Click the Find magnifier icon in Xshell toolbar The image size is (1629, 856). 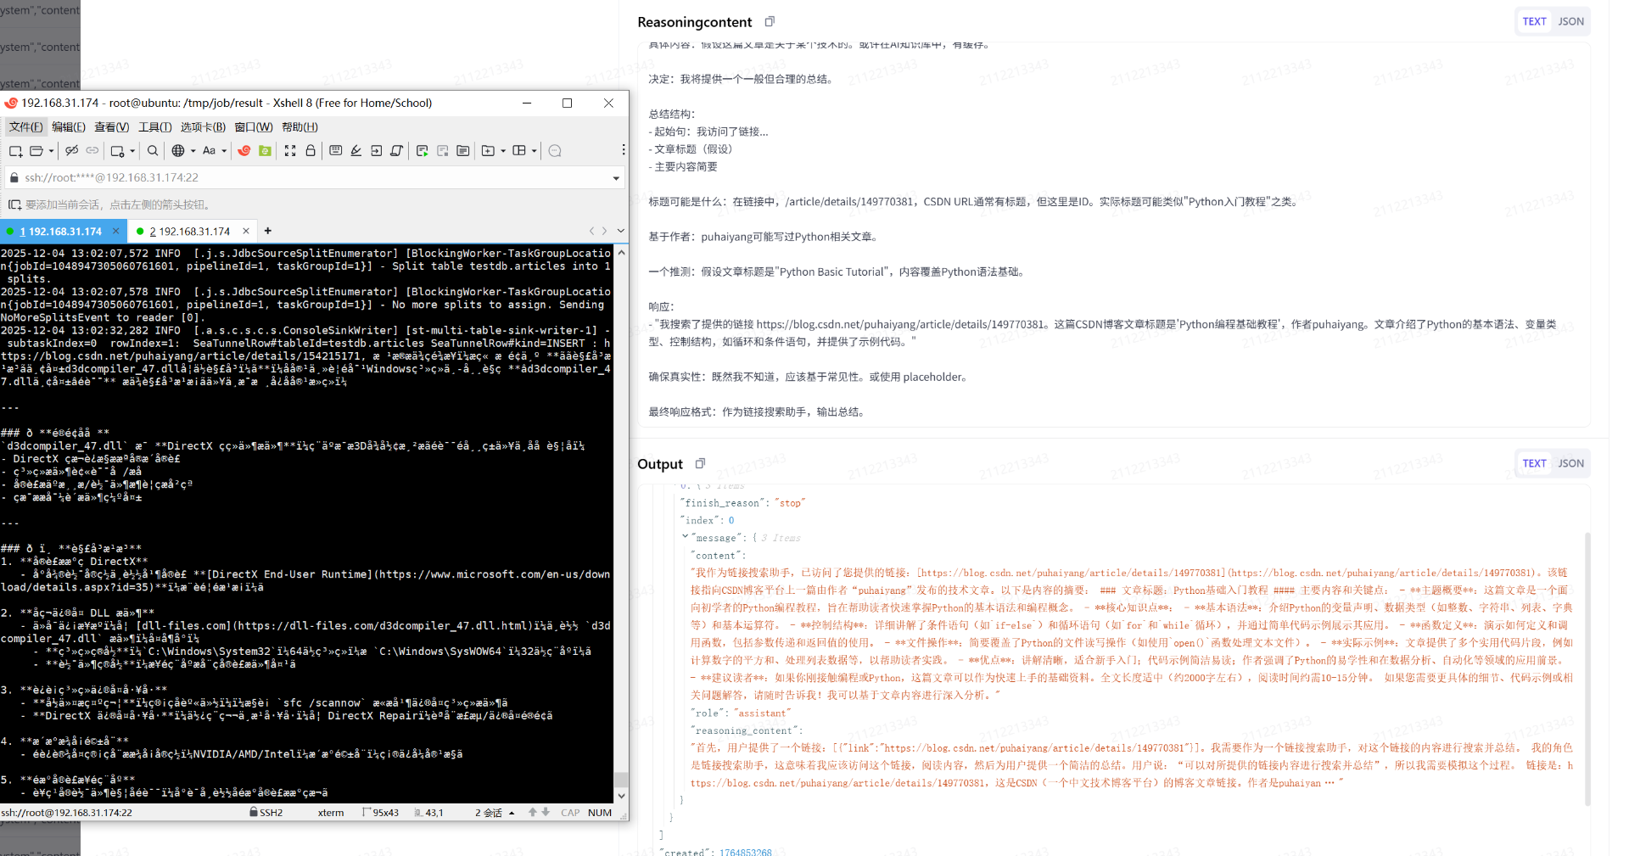(x=153, y=151)
